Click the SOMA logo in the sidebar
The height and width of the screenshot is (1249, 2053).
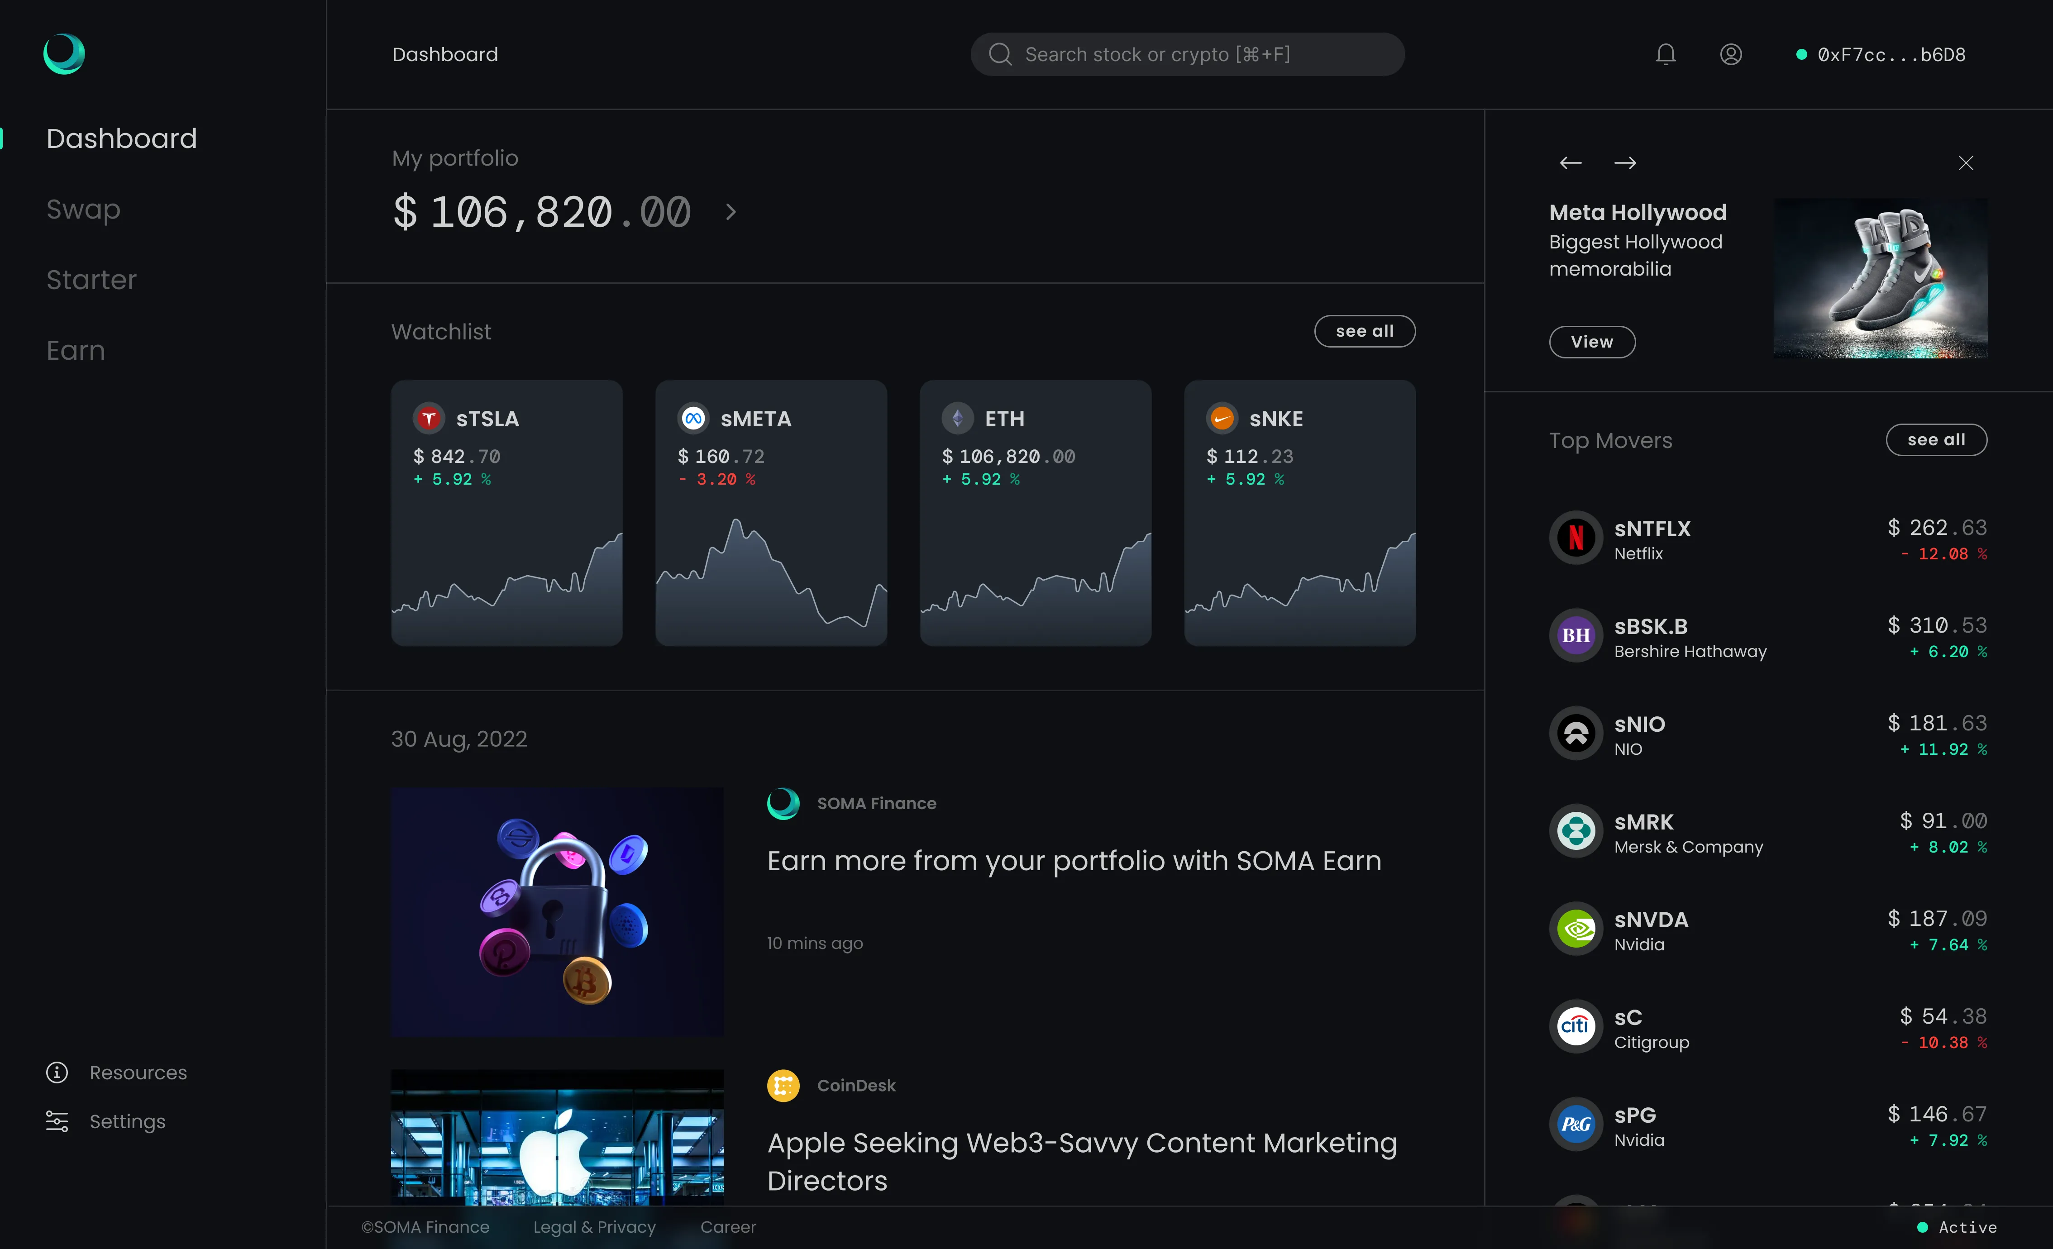[x=64, y=54]
